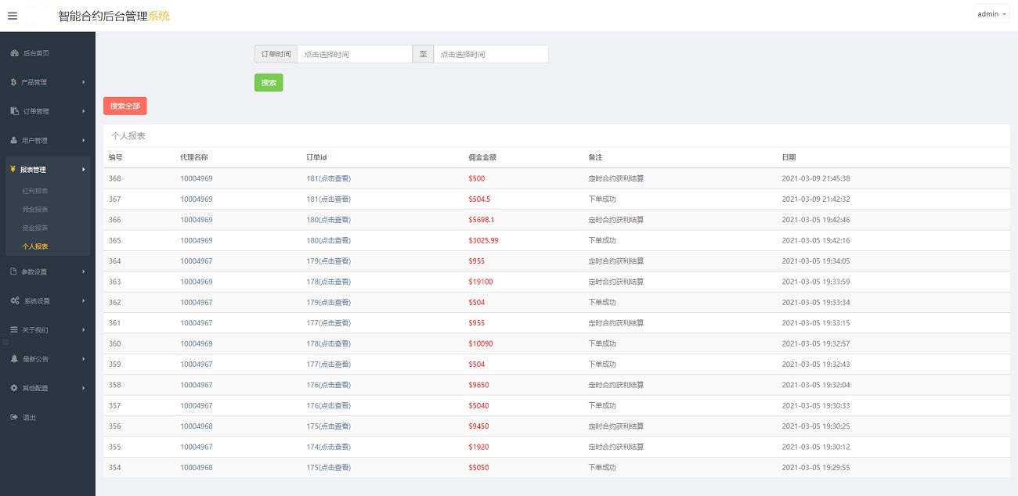
Task: Click agent 10004969 in row 368
Action: pyautogui.click(x=197, y=178)
